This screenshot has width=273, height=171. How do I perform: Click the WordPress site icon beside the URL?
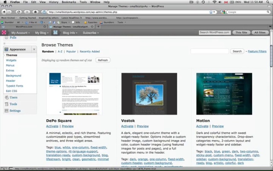coord(44,12)
